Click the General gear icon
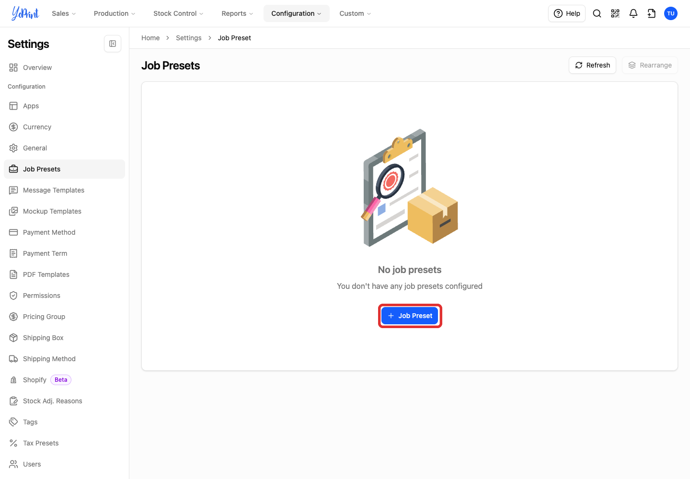The height and width of the screenshot is (479, 690). (13, 148)
